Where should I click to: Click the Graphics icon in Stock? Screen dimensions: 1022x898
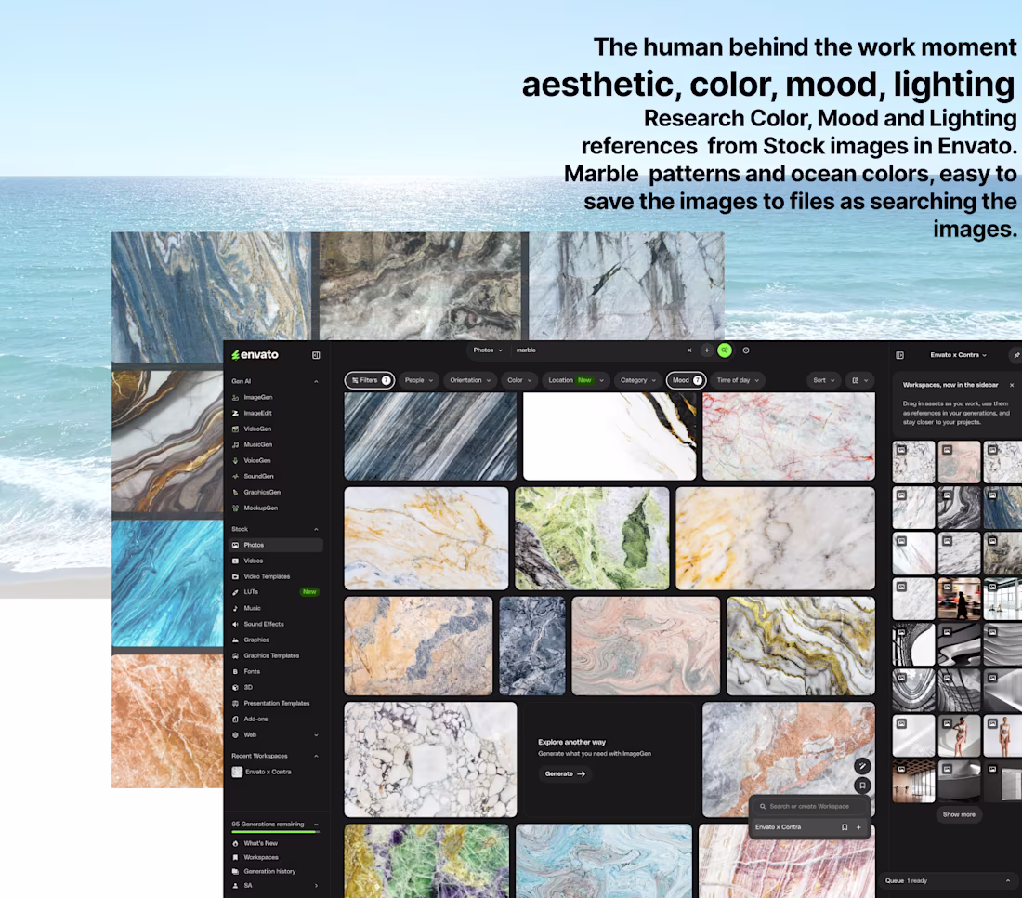tap(235, 640)
